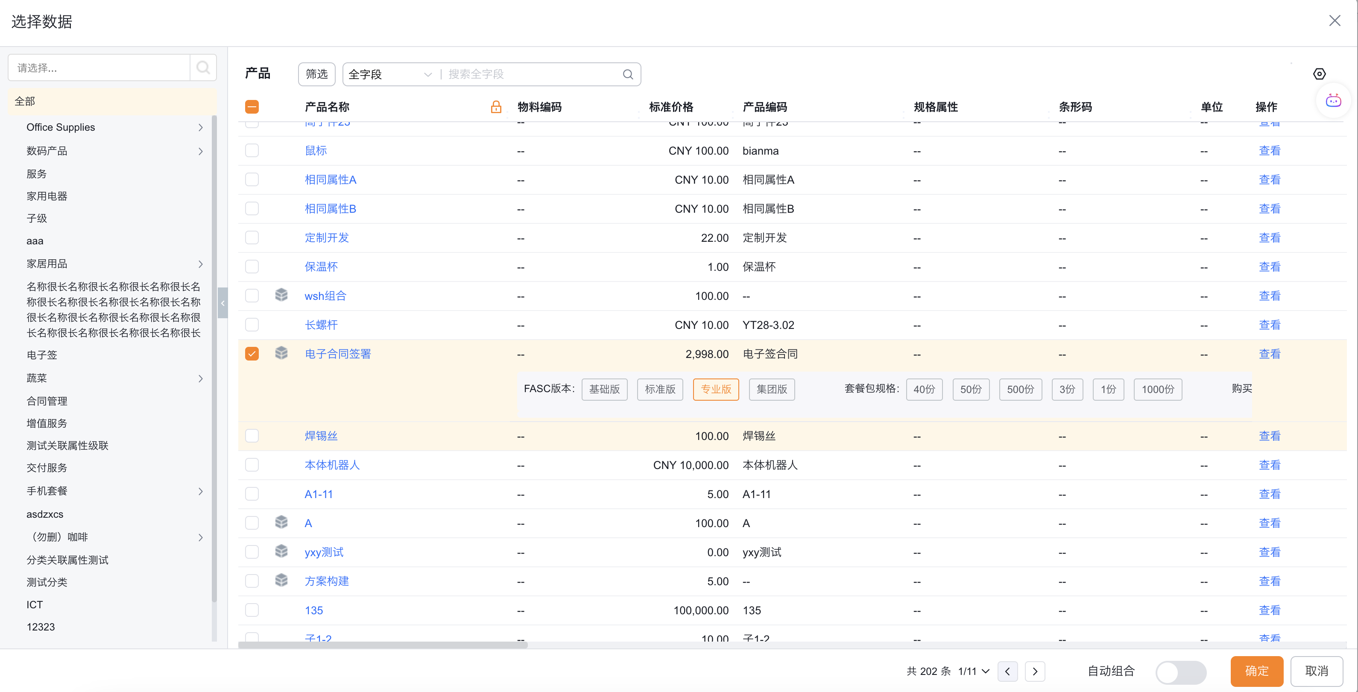Tick the checkbox for 鼠标 row

click(x=252, y=151)
